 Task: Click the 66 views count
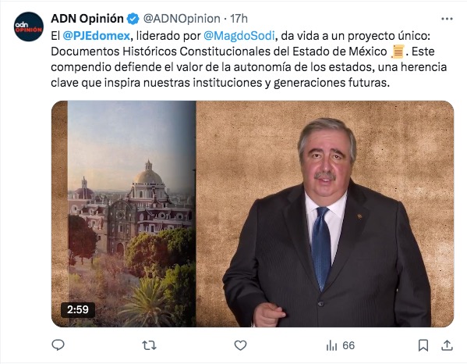pos(348,345)
